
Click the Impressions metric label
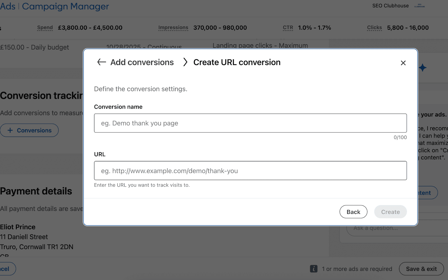pyautogui.click(x=173, y=28)
